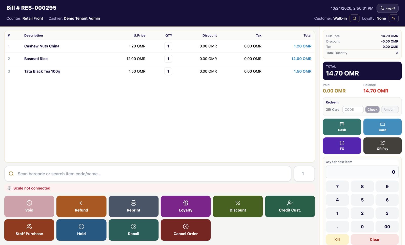The width and height of the screenshot is (405, 245).
Task: Edit quantity of Basmati Rice
Action: (x=168, y=59)
